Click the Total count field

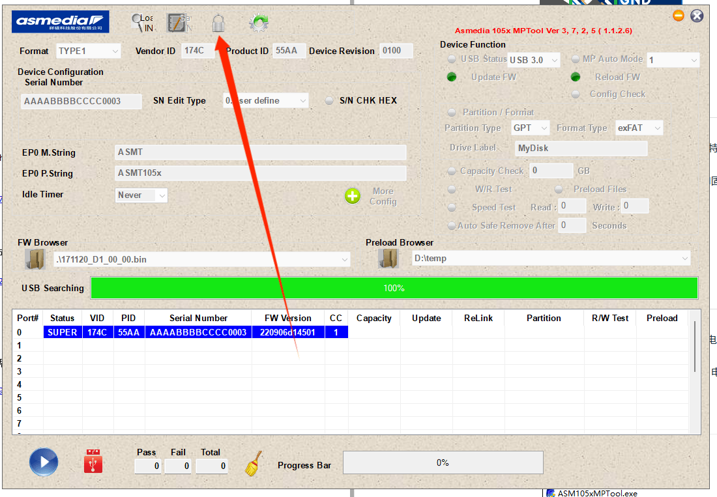[x=212, y=466]
